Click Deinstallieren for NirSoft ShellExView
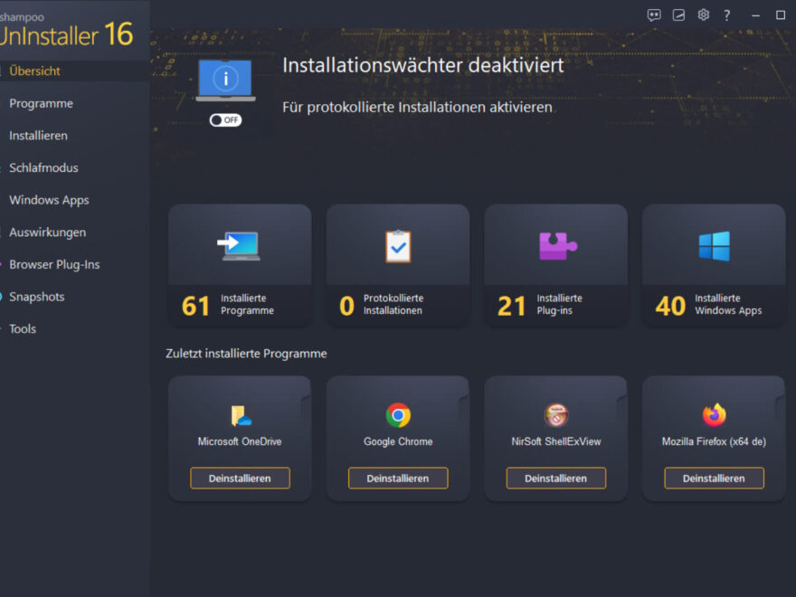The width and height of the screenshot is (796, 597). click(556, 479)
